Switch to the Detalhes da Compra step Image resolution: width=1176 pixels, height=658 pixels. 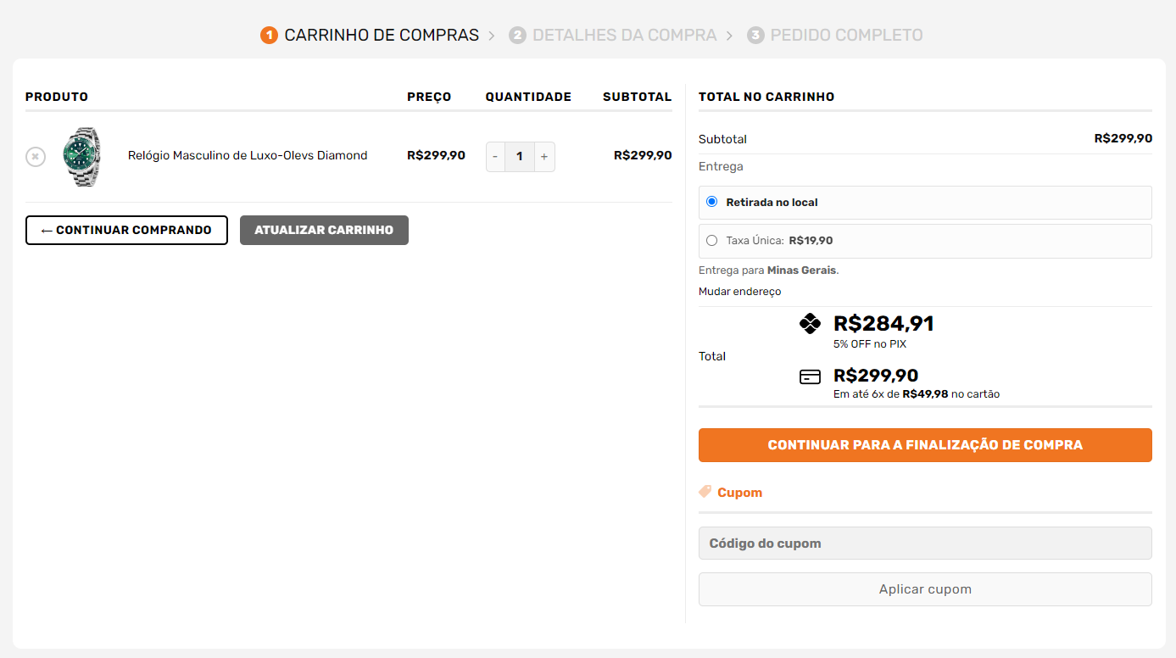tap(624, 35)
